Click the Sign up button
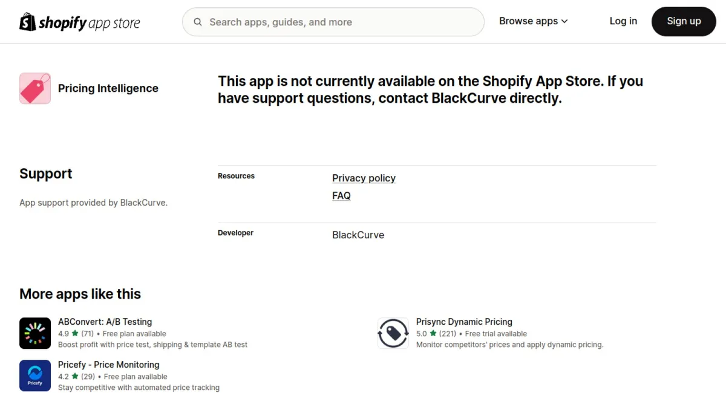726x393 pixels. click(x=684, y=22)
